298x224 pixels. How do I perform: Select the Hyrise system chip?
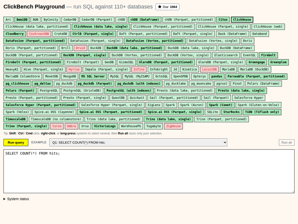[x=74, y=69]
